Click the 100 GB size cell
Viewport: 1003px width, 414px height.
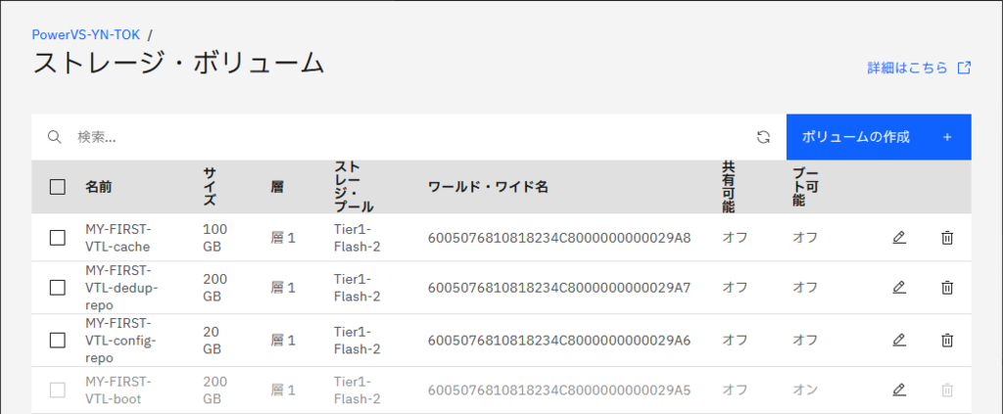(x=215, y=238)
